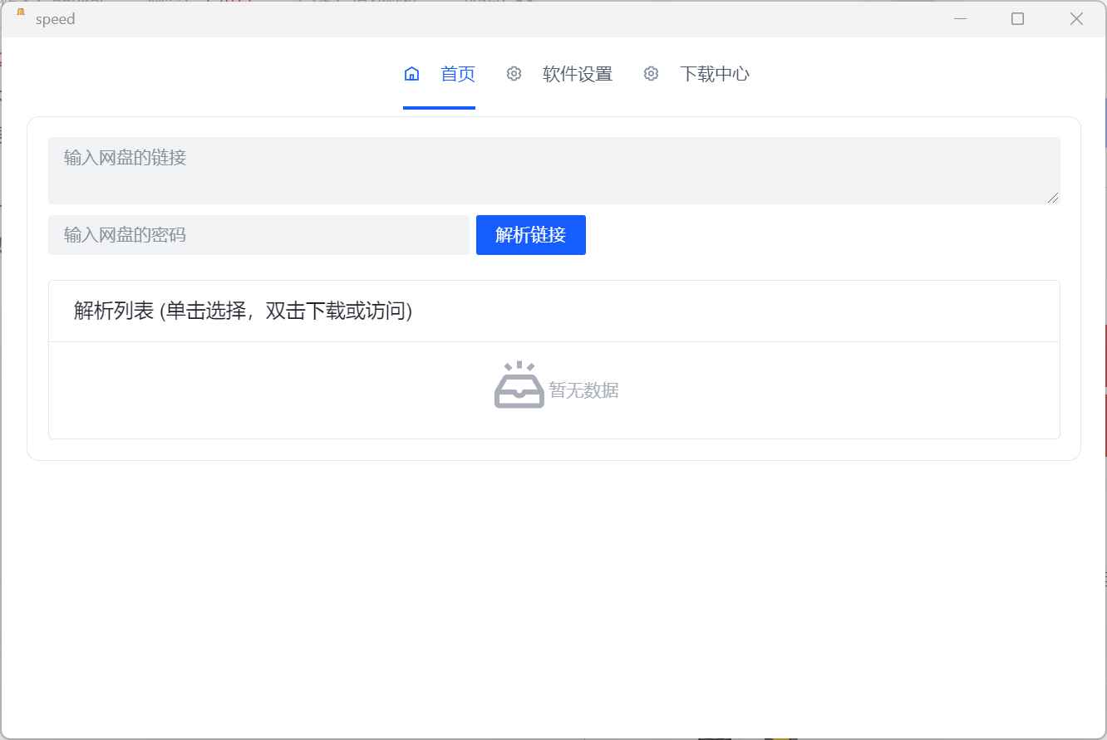This screenshot has height=740, width=1107.
Task: Click the 解析列表 panel header
Action: click(x=241, y=311)
